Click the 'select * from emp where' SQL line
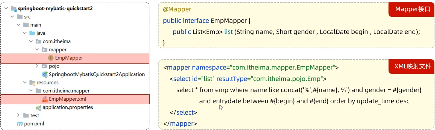 click(299, 90)
